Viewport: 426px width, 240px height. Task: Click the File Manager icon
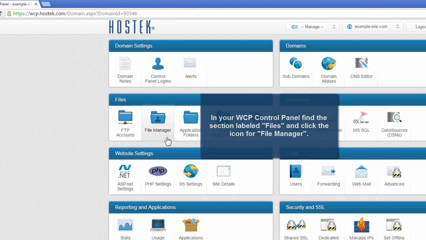(x=158, y=117)
